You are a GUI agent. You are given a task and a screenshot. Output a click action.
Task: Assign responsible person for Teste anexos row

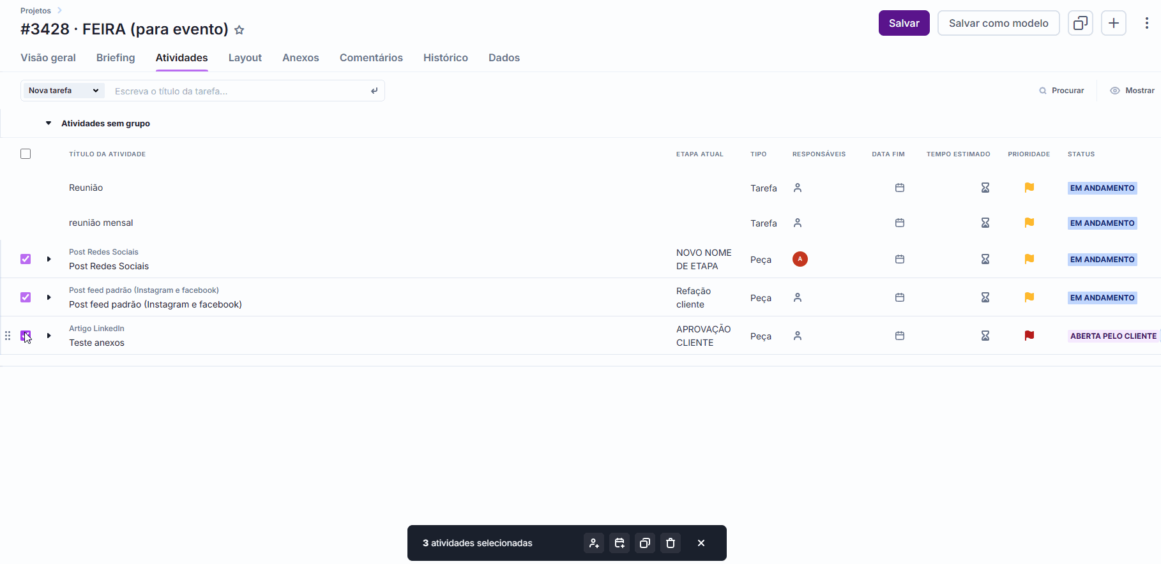tap(798, 336)
